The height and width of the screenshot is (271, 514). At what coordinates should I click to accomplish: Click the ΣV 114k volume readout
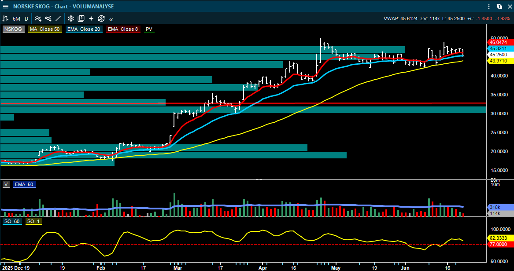pos(429,18)
